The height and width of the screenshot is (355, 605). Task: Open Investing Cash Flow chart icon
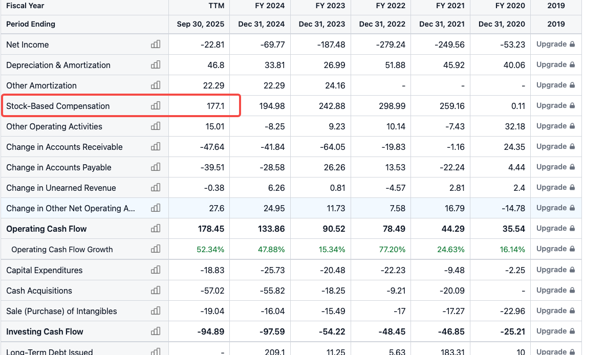[x=156, y=331]
